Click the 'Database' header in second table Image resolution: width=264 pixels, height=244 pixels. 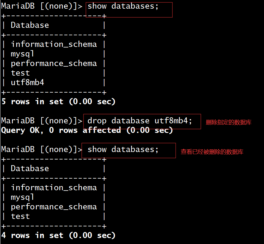point(30,168)
